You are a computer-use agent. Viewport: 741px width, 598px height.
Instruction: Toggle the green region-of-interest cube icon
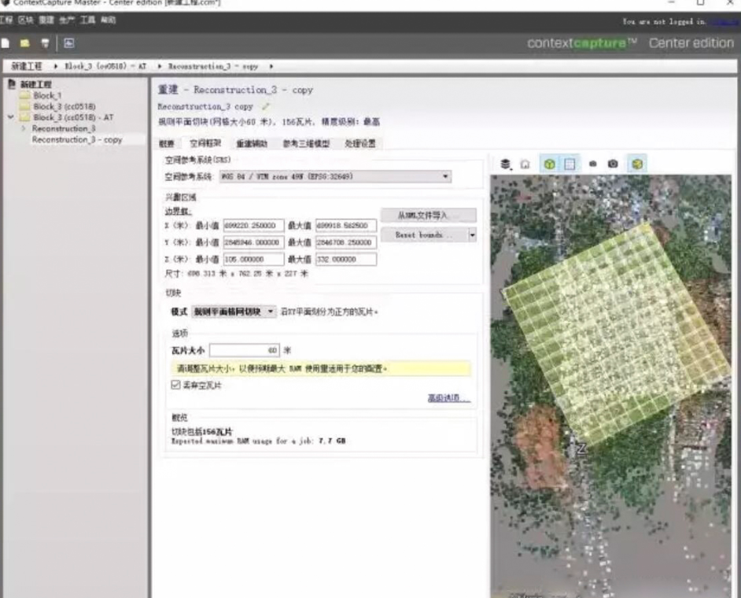click(549, 164)
